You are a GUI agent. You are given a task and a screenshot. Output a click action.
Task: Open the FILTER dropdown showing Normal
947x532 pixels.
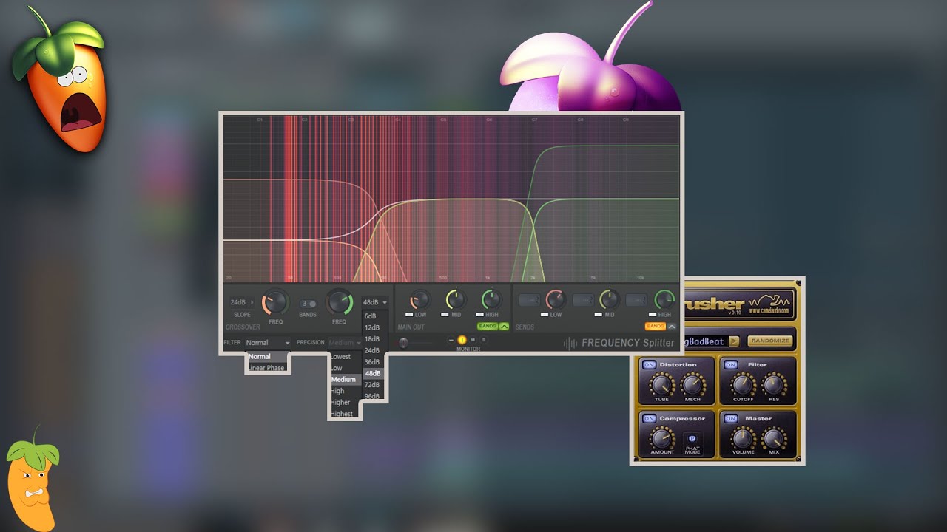[269, 343]
